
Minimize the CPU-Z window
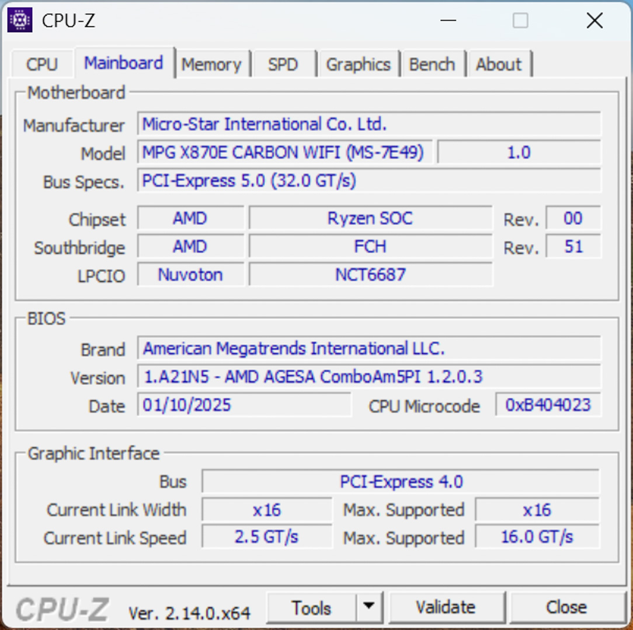point(448,20)
